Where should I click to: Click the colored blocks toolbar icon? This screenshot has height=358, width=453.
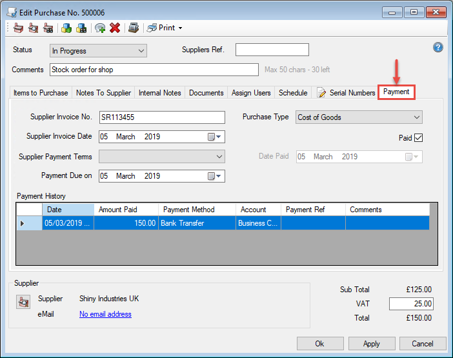[66, 28]
